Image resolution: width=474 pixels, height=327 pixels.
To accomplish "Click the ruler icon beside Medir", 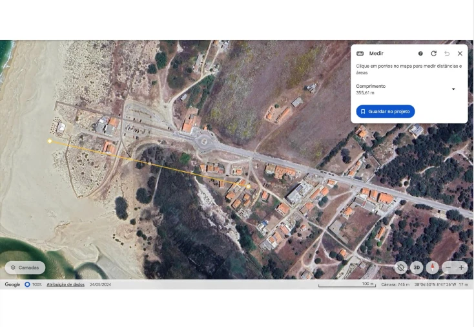I will tap(360, 54).
